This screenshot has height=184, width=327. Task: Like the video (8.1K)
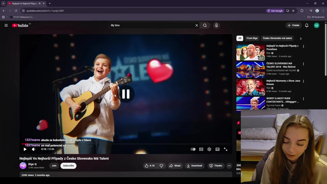[x=150, y=166]
